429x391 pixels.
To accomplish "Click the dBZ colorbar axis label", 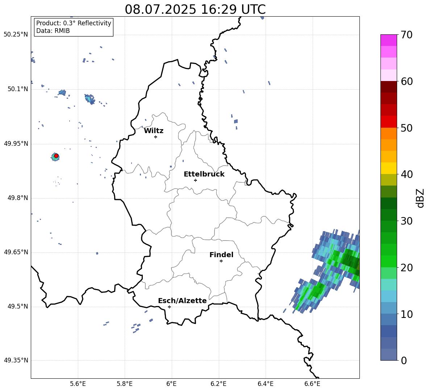I will 421,198.
